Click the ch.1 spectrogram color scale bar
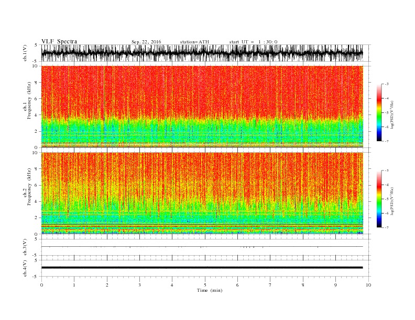Viewport: 415px width, 320px height. tap(379, 112)
